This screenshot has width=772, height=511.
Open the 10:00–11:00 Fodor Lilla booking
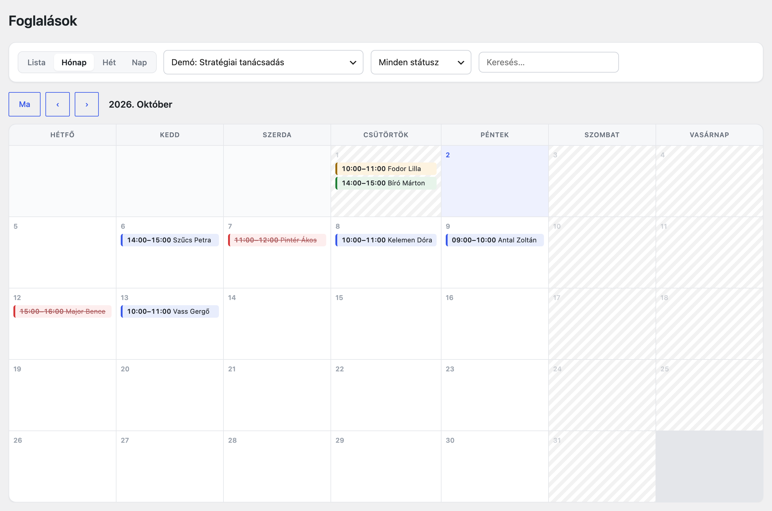coord(386,169)
